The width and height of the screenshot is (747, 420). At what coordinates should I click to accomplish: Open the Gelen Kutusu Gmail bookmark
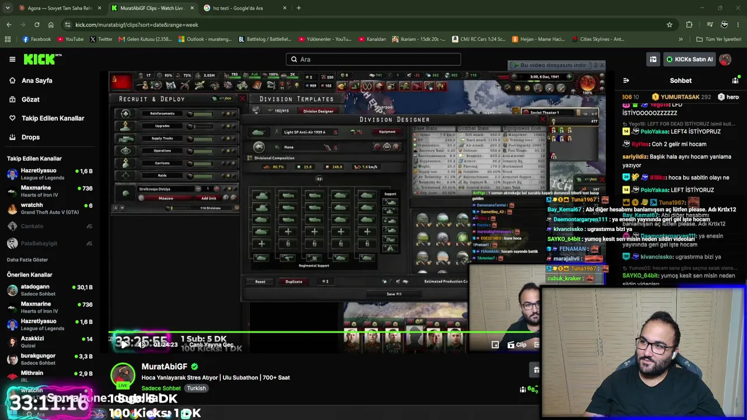point(145,39)
